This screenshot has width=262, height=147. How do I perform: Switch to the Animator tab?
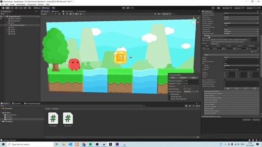pos(81,11)
